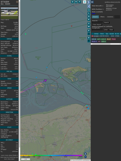This screenshot has width=121, height=161.
Task: Switch to the Columns tab
Action: [110, 17]
